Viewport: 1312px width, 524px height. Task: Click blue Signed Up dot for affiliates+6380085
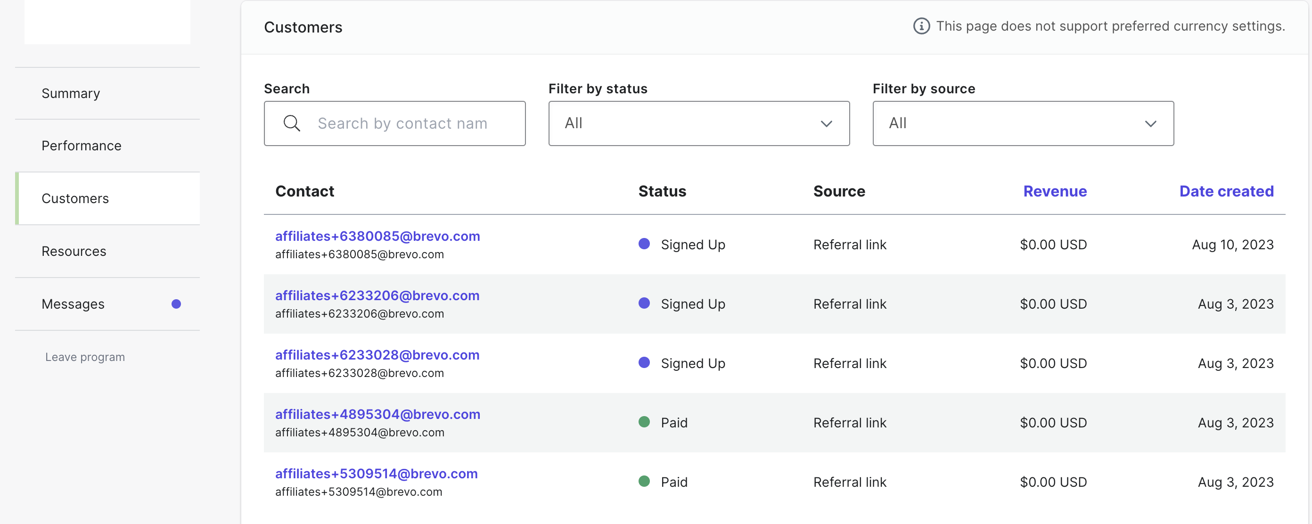pos(644,244)
